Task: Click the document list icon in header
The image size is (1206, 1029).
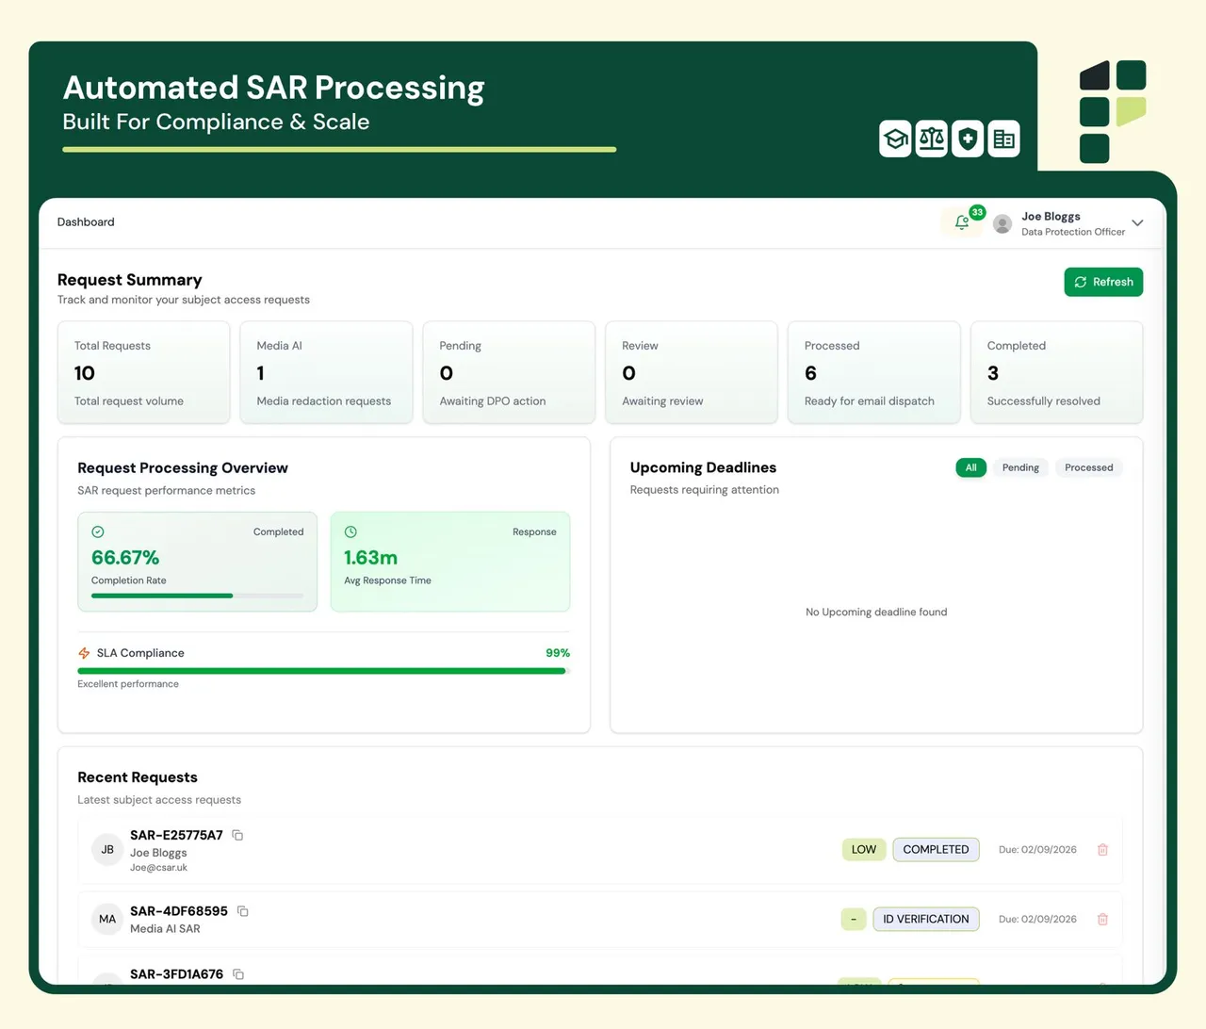Action: (1004, 139)
